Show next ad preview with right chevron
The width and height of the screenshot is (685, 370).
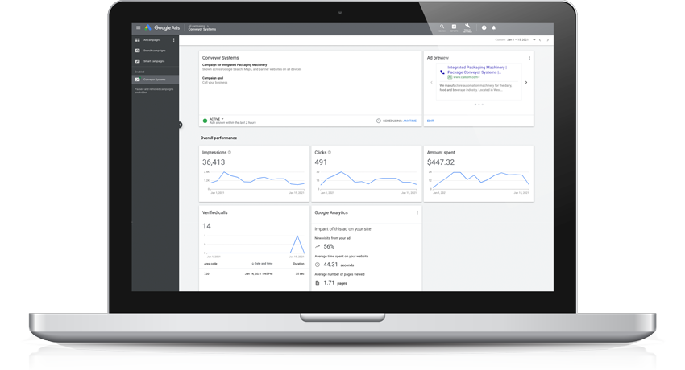point(526,82)
